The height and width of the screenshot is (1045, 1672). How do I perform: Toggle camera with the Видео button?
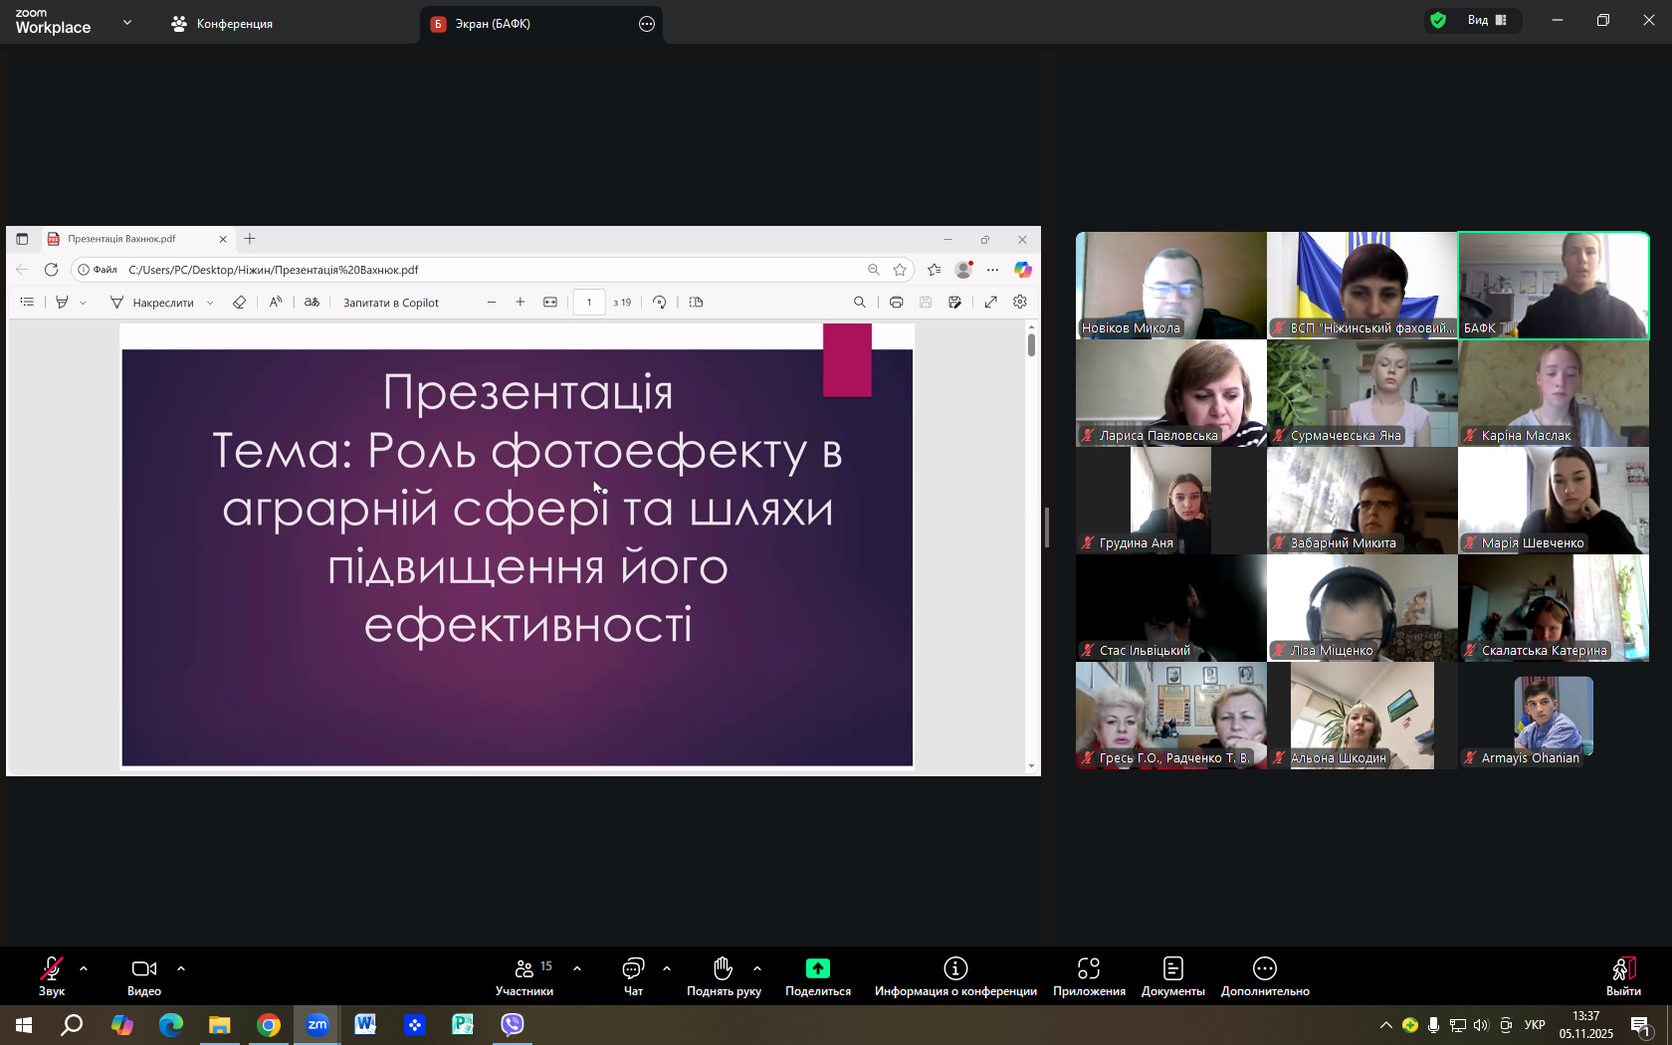(144, 975)
